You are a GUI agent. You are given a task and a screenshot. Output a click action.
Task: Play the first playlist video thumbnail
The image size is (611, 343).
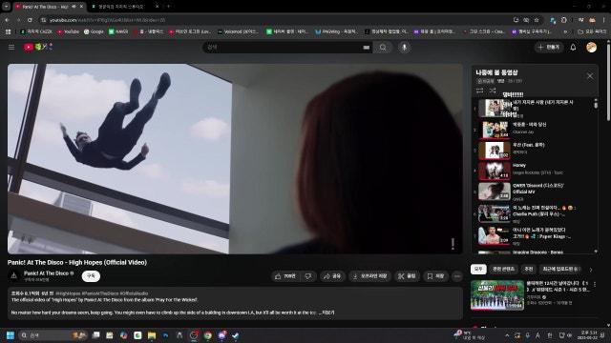pos(495,108)
